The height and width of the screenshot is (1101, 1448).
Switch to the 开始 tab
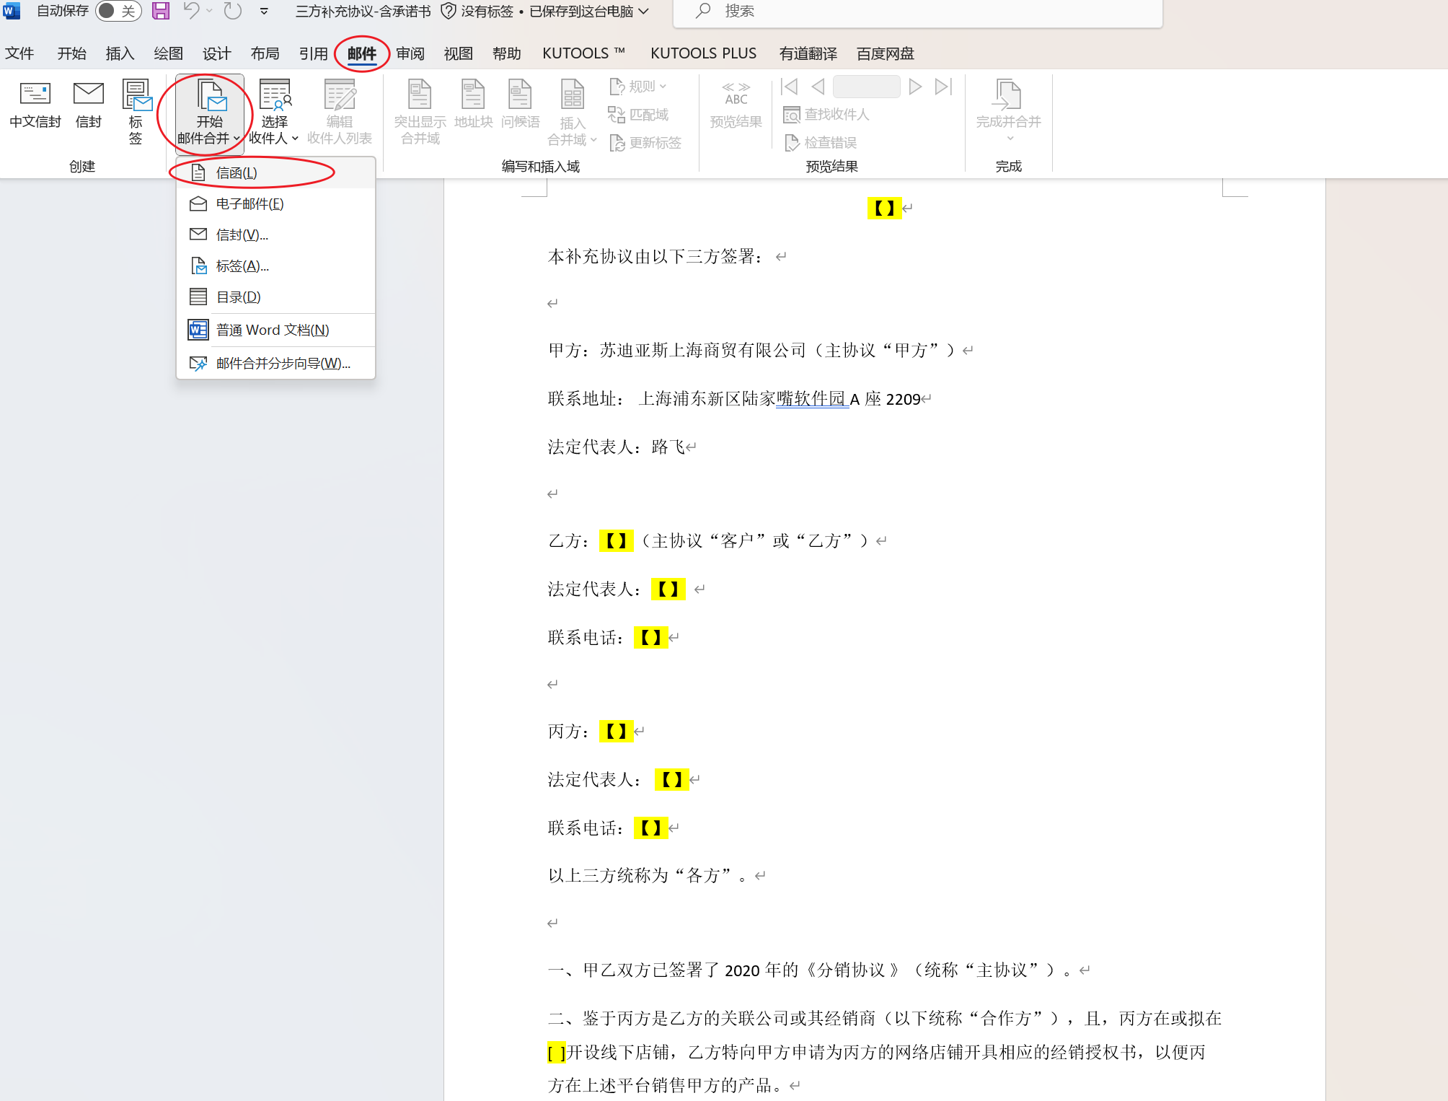pos(72,53)
